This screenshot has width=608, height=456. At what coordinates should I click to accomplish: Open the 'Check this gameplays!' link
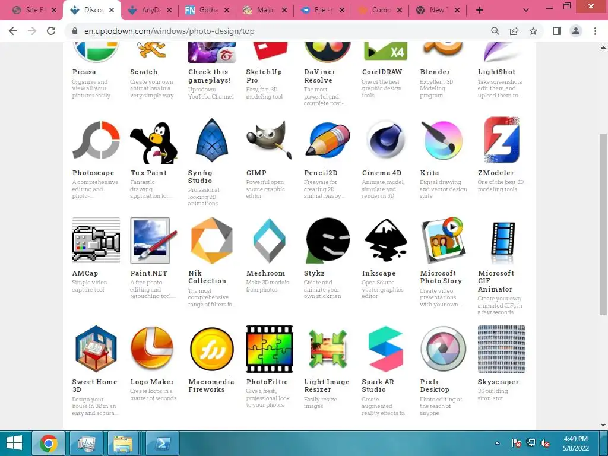pyautogui.click(x=210, y=76)
